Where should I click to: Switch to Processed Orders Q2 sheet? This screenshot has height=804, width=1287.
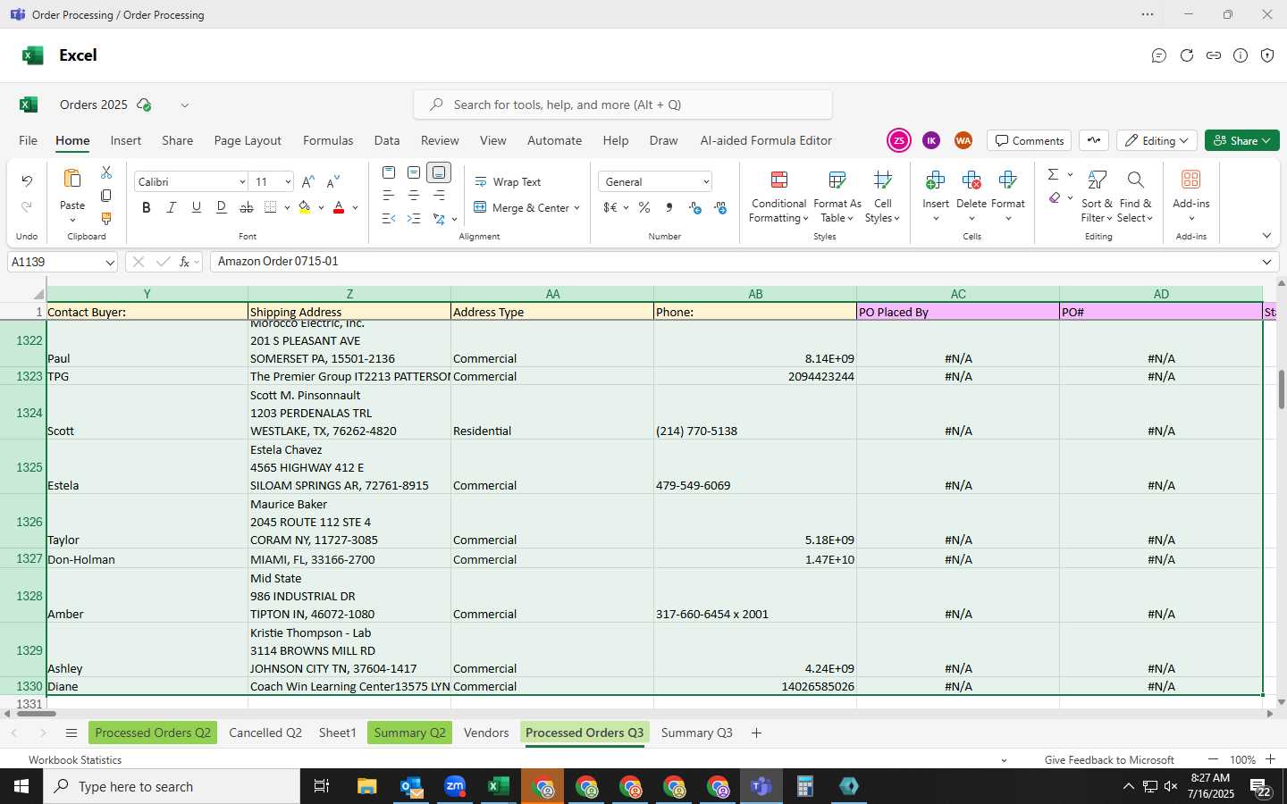[x=153, y=733]
